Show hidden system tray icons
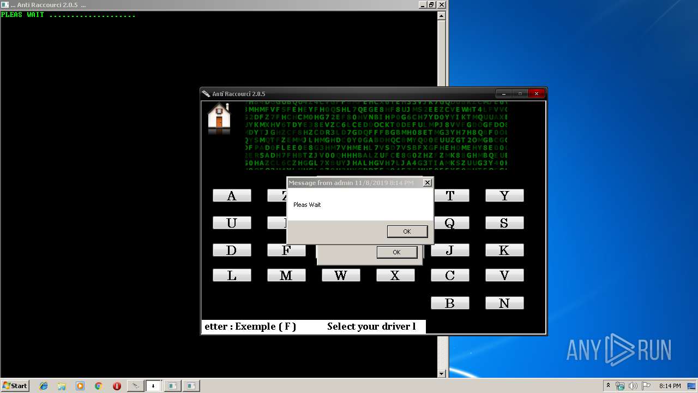698x393 pixels. coord(608,386)
